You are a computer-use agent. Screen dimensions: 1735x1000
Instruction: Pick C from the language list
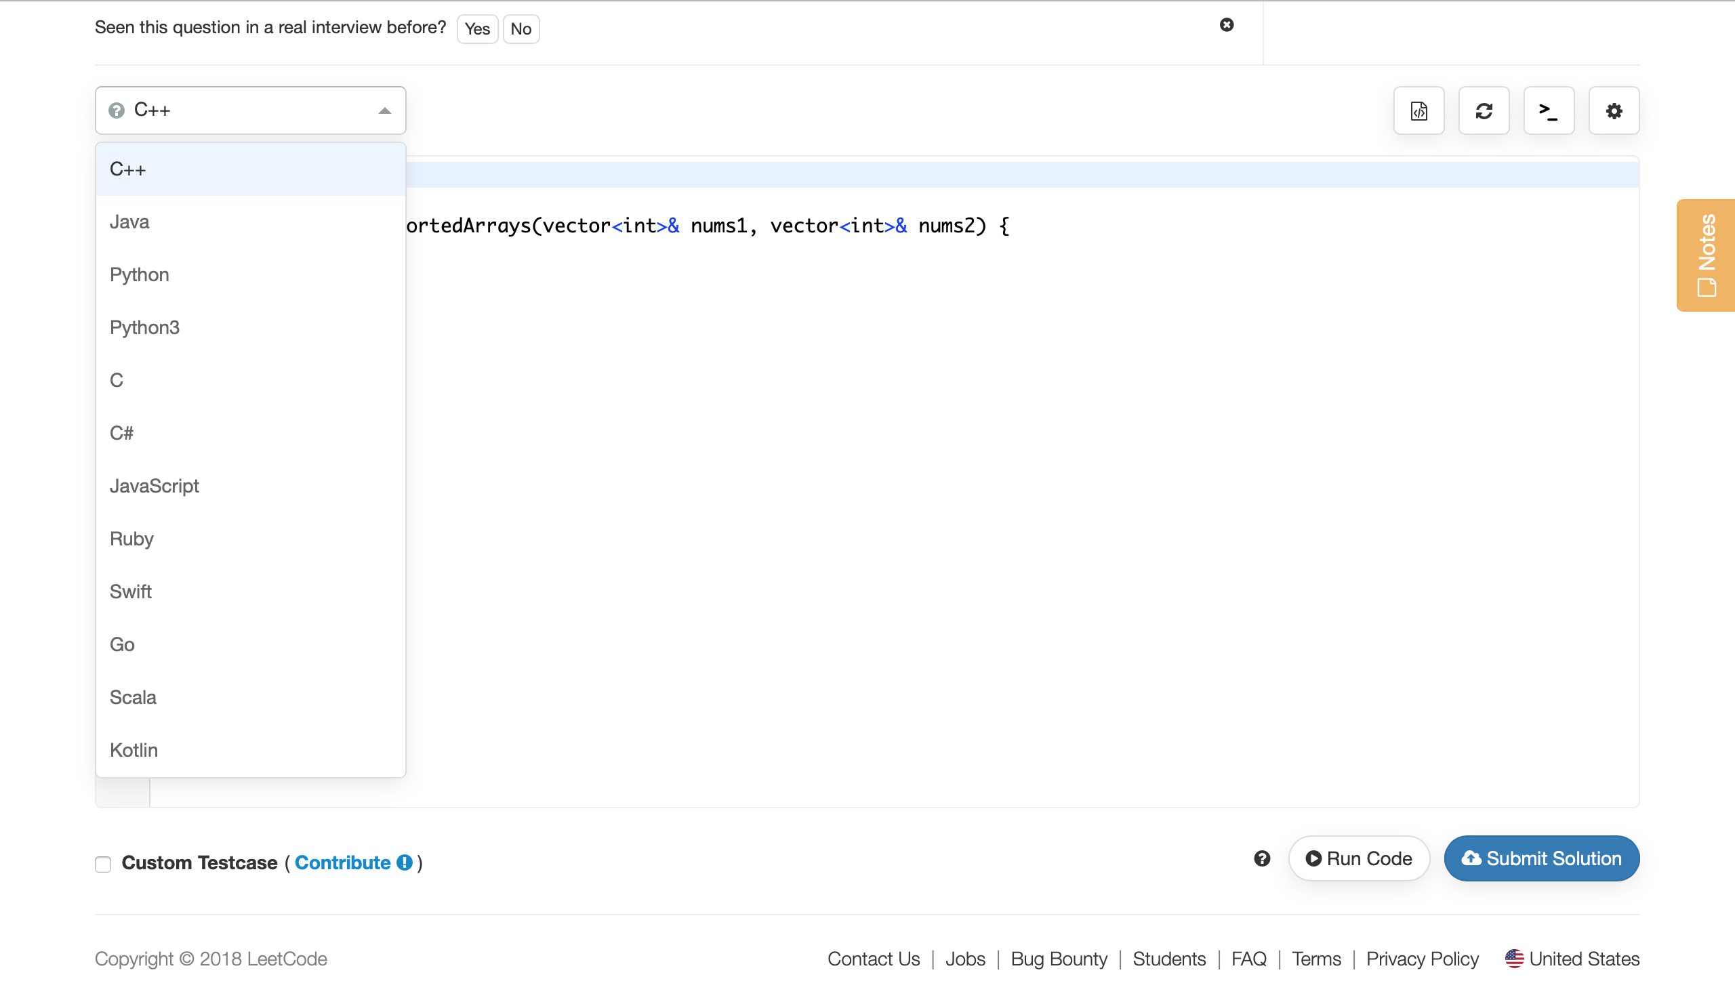(250, 381)
